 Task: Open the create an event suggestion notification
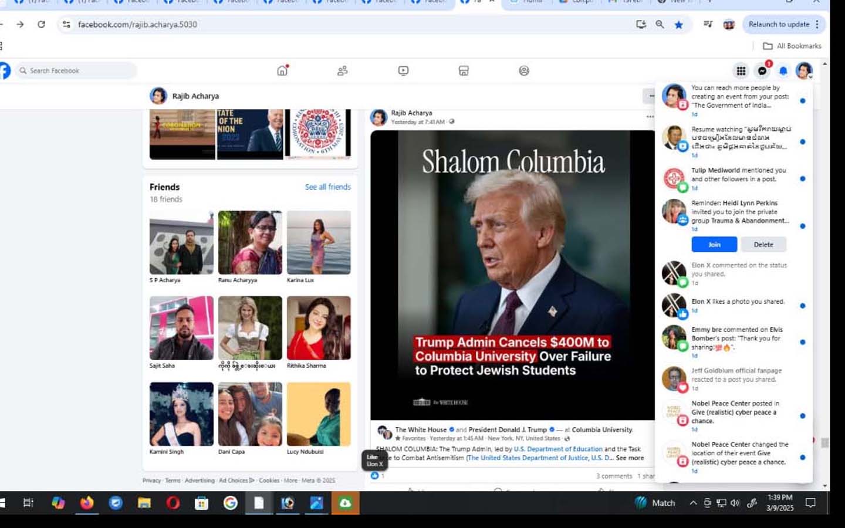coord(734,100)
